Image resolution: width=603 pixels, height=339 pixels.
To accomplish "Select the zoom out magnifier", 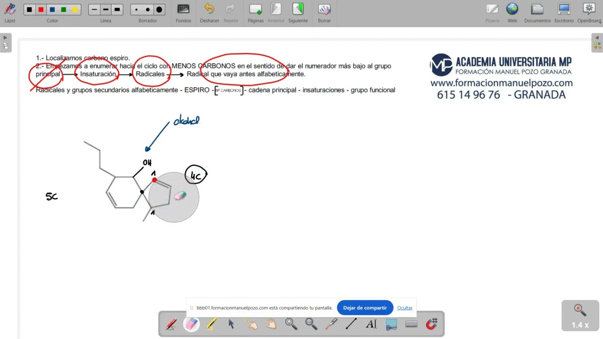I will (x=311, y=324).
